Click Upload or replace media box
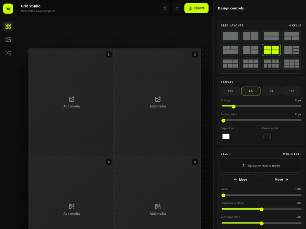Screen dimensions: 306x229 (261, 166)
